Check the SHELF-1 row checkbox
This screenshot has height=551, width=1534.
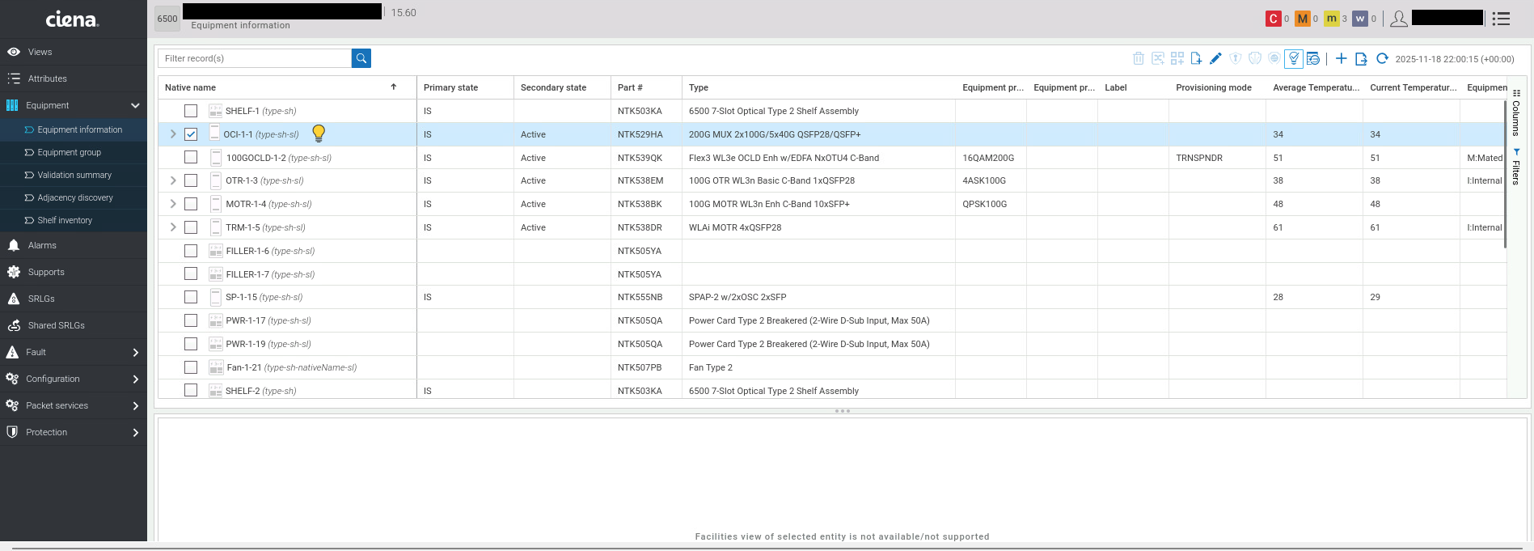tap(191, 111)
